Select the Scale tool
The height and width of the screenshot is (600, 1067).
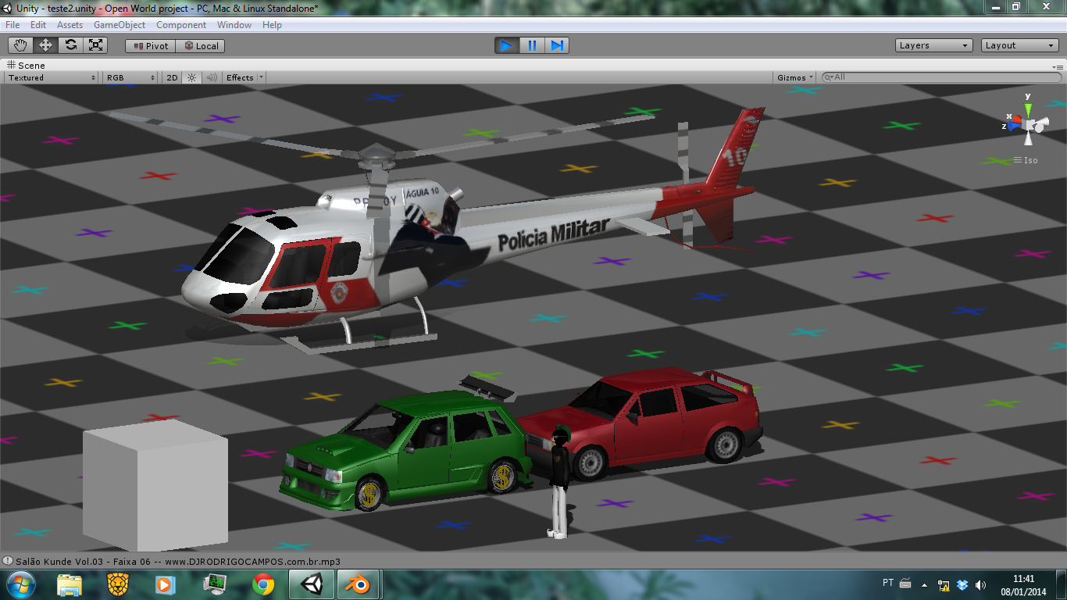(95, 45)
